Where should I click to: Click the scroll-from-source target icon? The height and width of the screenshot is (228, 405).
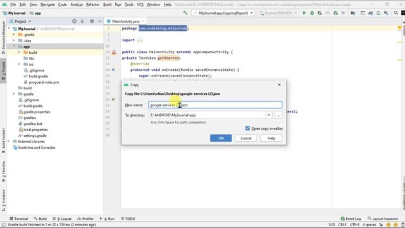click(x=75, y=21)
